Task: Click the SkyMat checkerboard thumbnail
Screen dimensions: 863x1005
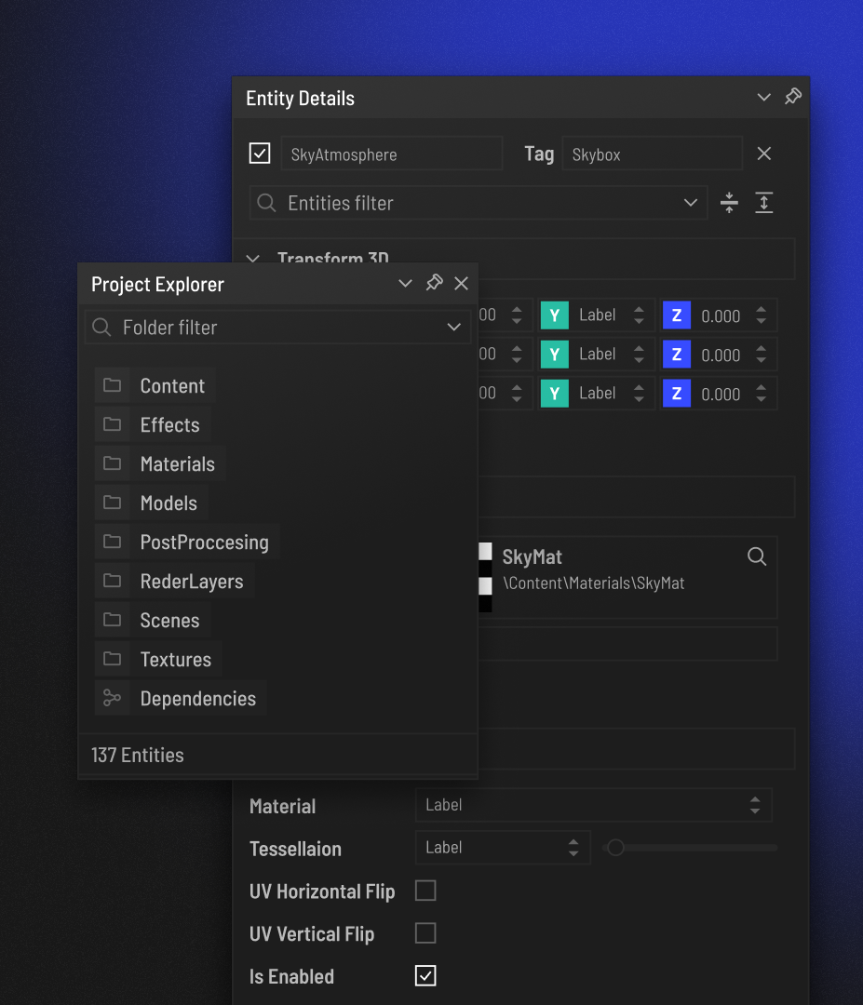Action: click(x=485, y=577)
